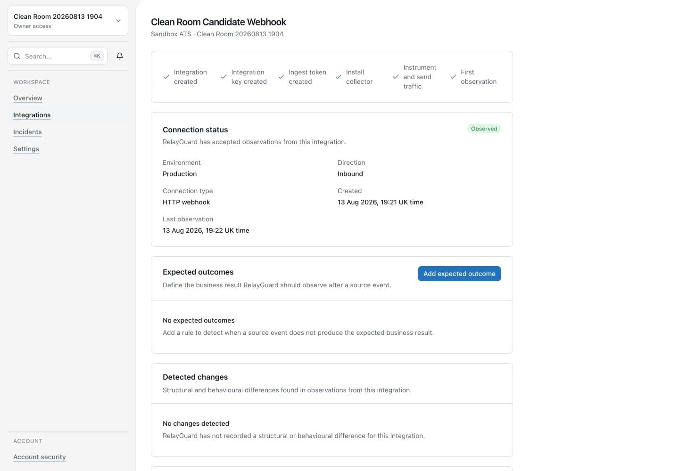Image resolution: width=679 pixels, height=471 pixels.
Task: Click the First observation step label
Action: point(479,77)
